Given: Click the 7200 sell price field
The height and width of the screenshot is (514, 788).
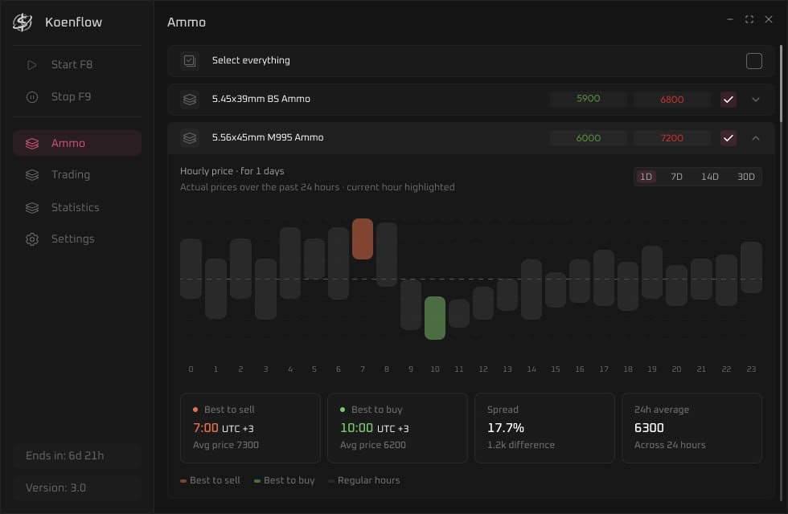Looking at the screenshot, I should [671, 138].
